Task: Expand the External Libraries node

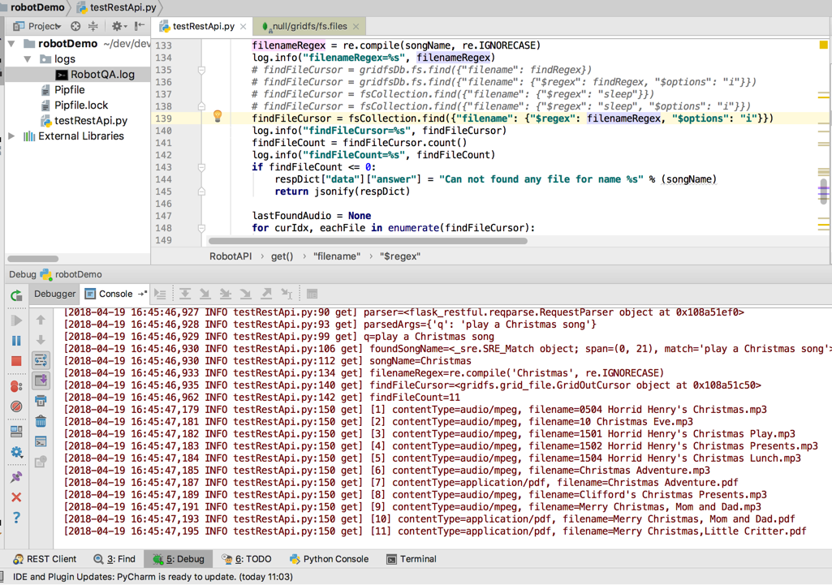Action: [x=12, y=136]
